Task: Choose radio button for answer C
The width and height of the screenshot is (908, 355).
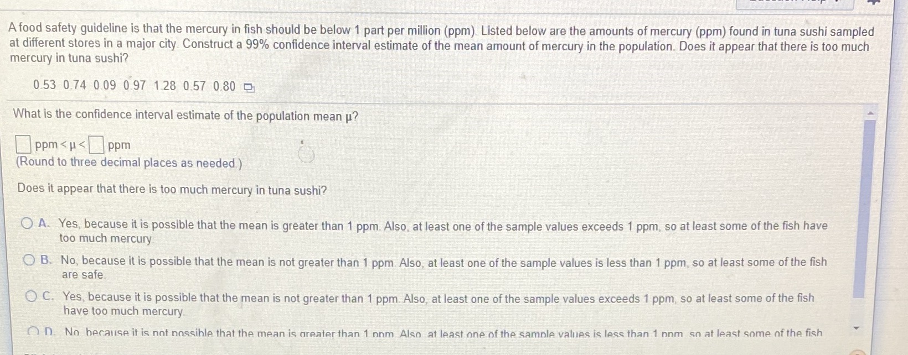Action: pos(32,296)
